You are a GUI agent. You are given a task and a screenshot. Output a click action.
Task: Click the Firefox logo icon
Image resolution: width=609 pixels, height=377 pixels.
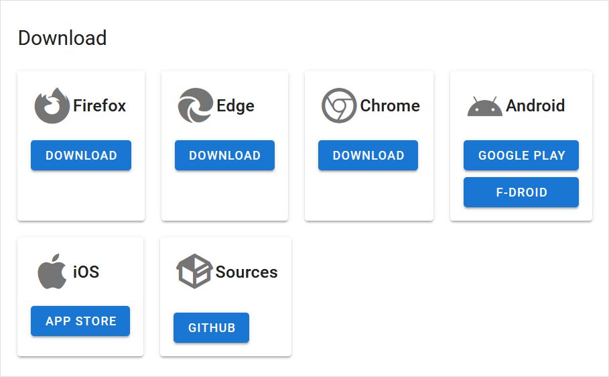[52, 106]
